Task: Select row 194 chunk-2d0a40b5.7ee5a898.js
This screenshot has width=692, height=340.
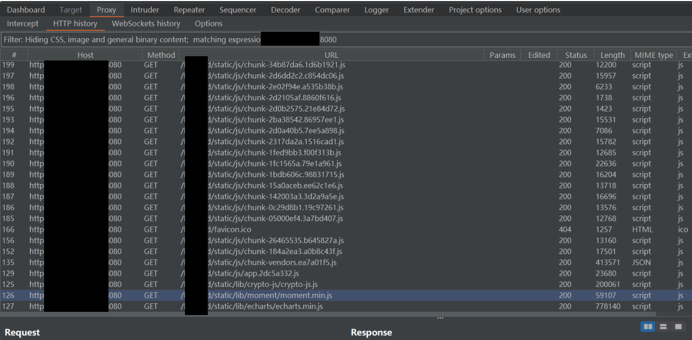Action: coord(346,130)
